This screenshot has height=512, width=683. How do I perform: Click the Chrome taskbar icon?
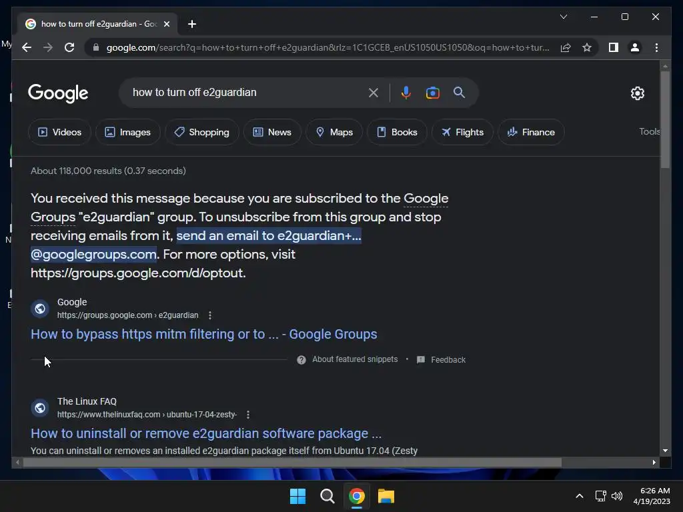tap(356, 496)
